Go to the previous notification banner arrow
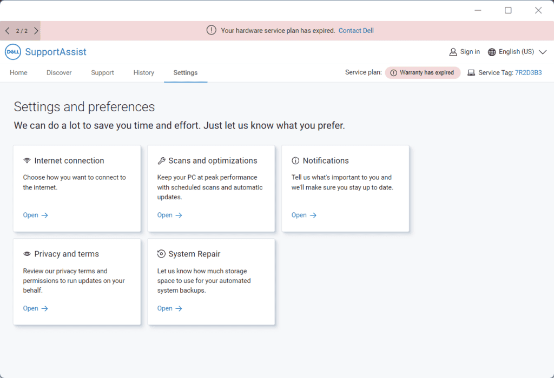554x378 pixels. coord(7,31)
